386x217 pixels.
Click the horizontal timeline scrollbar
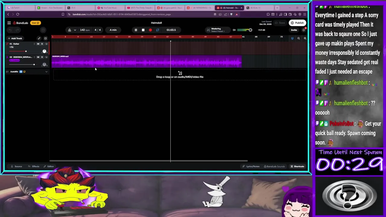[148, 161]
